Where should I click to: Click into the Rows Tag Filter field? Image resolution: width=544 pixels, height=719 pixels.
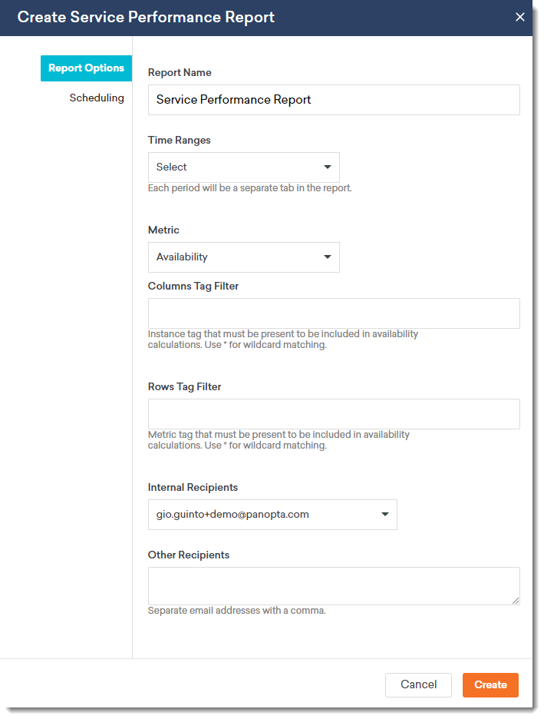point(334,414)
